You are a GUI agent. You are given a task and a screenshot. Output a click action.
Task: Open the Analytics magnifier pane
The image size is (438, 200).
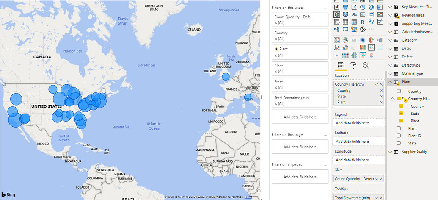pyautogui.click(x=366, y=65)
